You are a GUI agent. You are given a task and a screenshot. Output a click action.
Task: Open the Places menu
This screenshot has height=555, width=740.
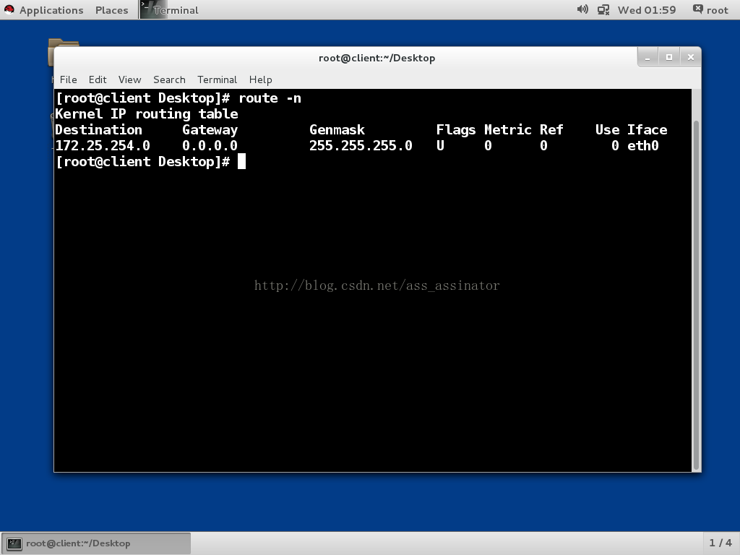click(x=111, y=10)
